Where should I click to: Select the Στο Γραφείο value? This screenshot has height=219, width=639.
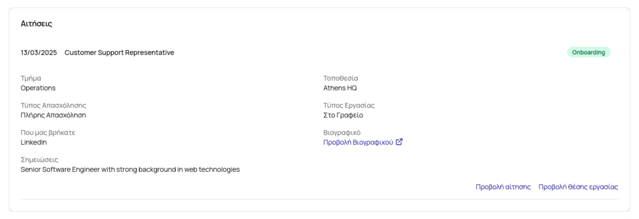[343, 115]
